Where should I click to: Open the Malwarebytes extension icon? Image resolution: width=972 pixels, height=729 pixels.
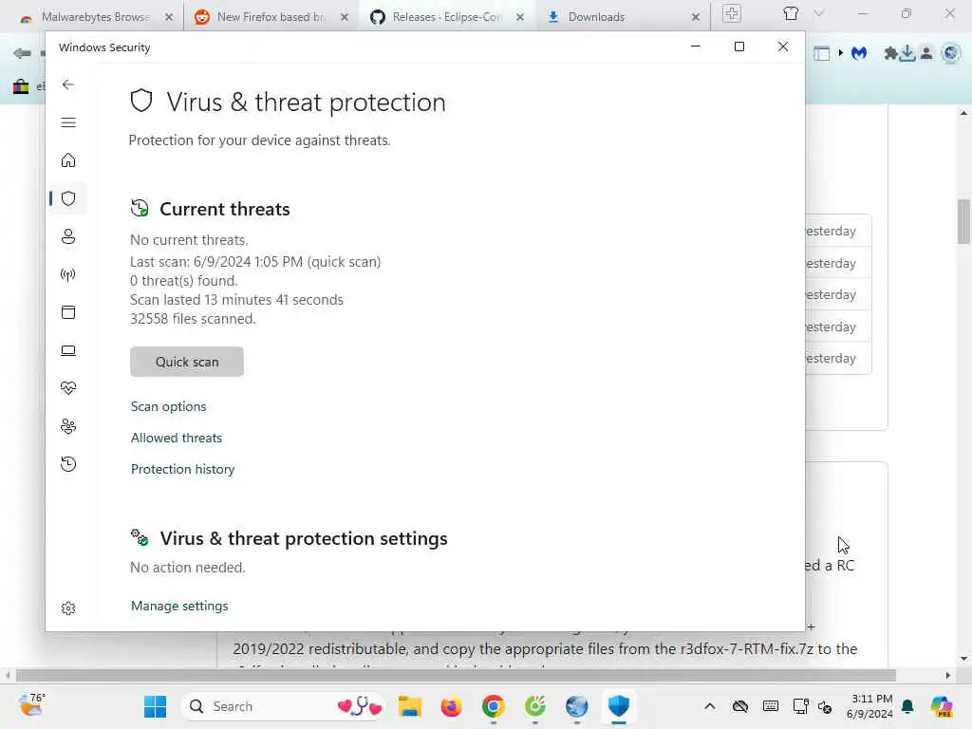pyautogui.click(x=859, y=54)
